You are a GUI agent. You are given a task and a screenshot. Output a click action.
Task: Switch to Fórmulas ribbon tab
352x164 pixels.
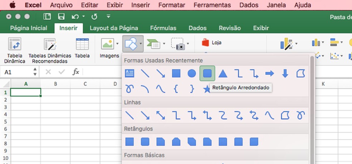coord(163,28)
